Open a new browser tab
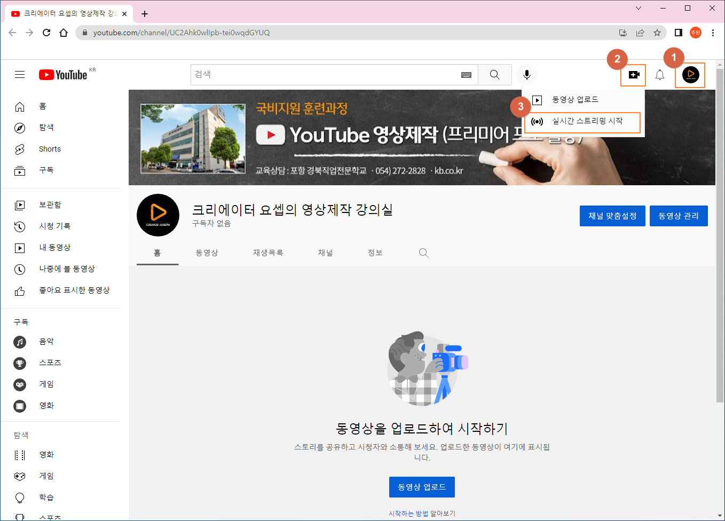 (145, 14)
